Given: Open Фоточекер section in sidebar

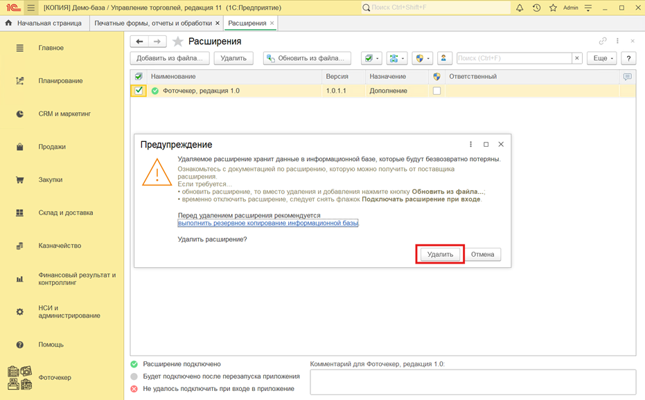Looking at the screenshot, I should pyautogui.click(x=55, y=378).
